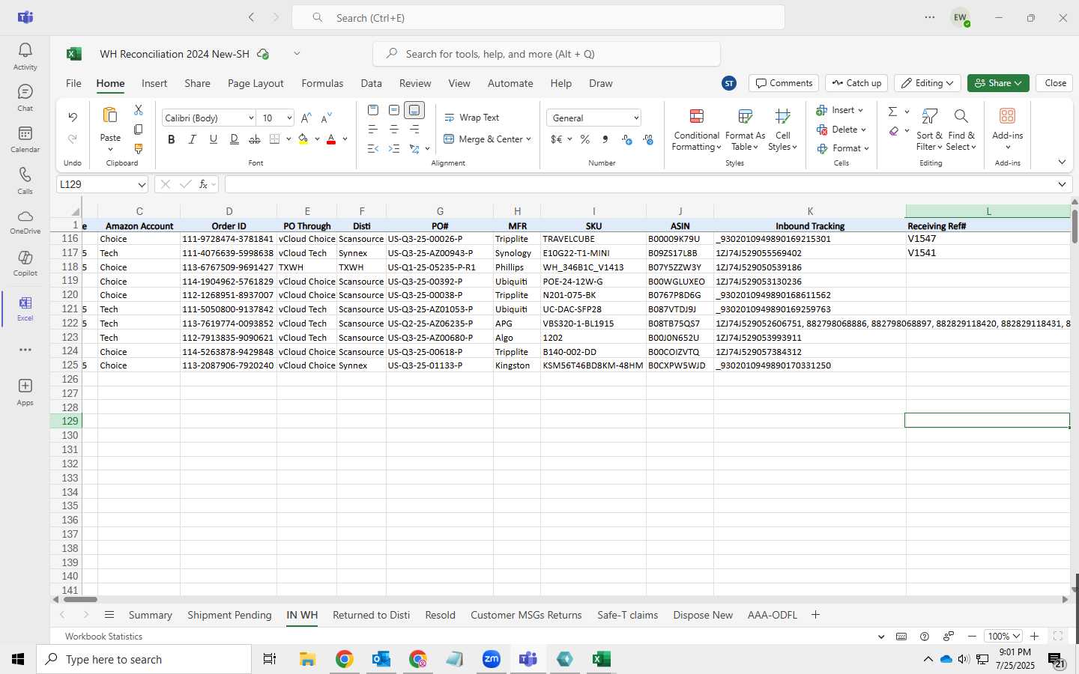Open the Insert ribbon tab
Image resolution: width=1079 pixels, height=674 pixels.
point(154,83)
